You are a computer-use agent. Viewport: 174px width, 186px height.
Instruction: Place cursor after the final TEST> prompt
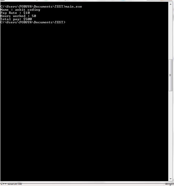(66, 22)
